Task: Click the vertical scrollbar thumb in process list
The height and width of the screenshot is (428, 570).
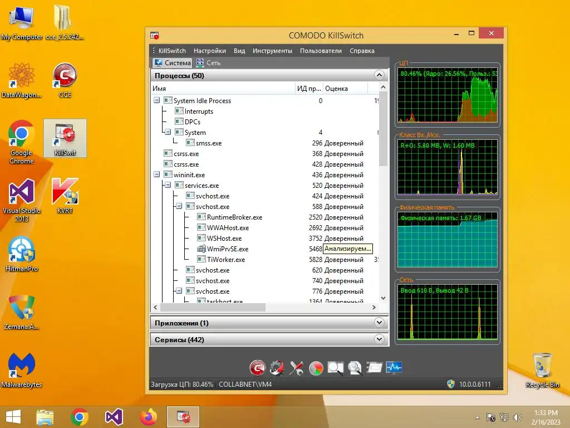Action: 383,129
